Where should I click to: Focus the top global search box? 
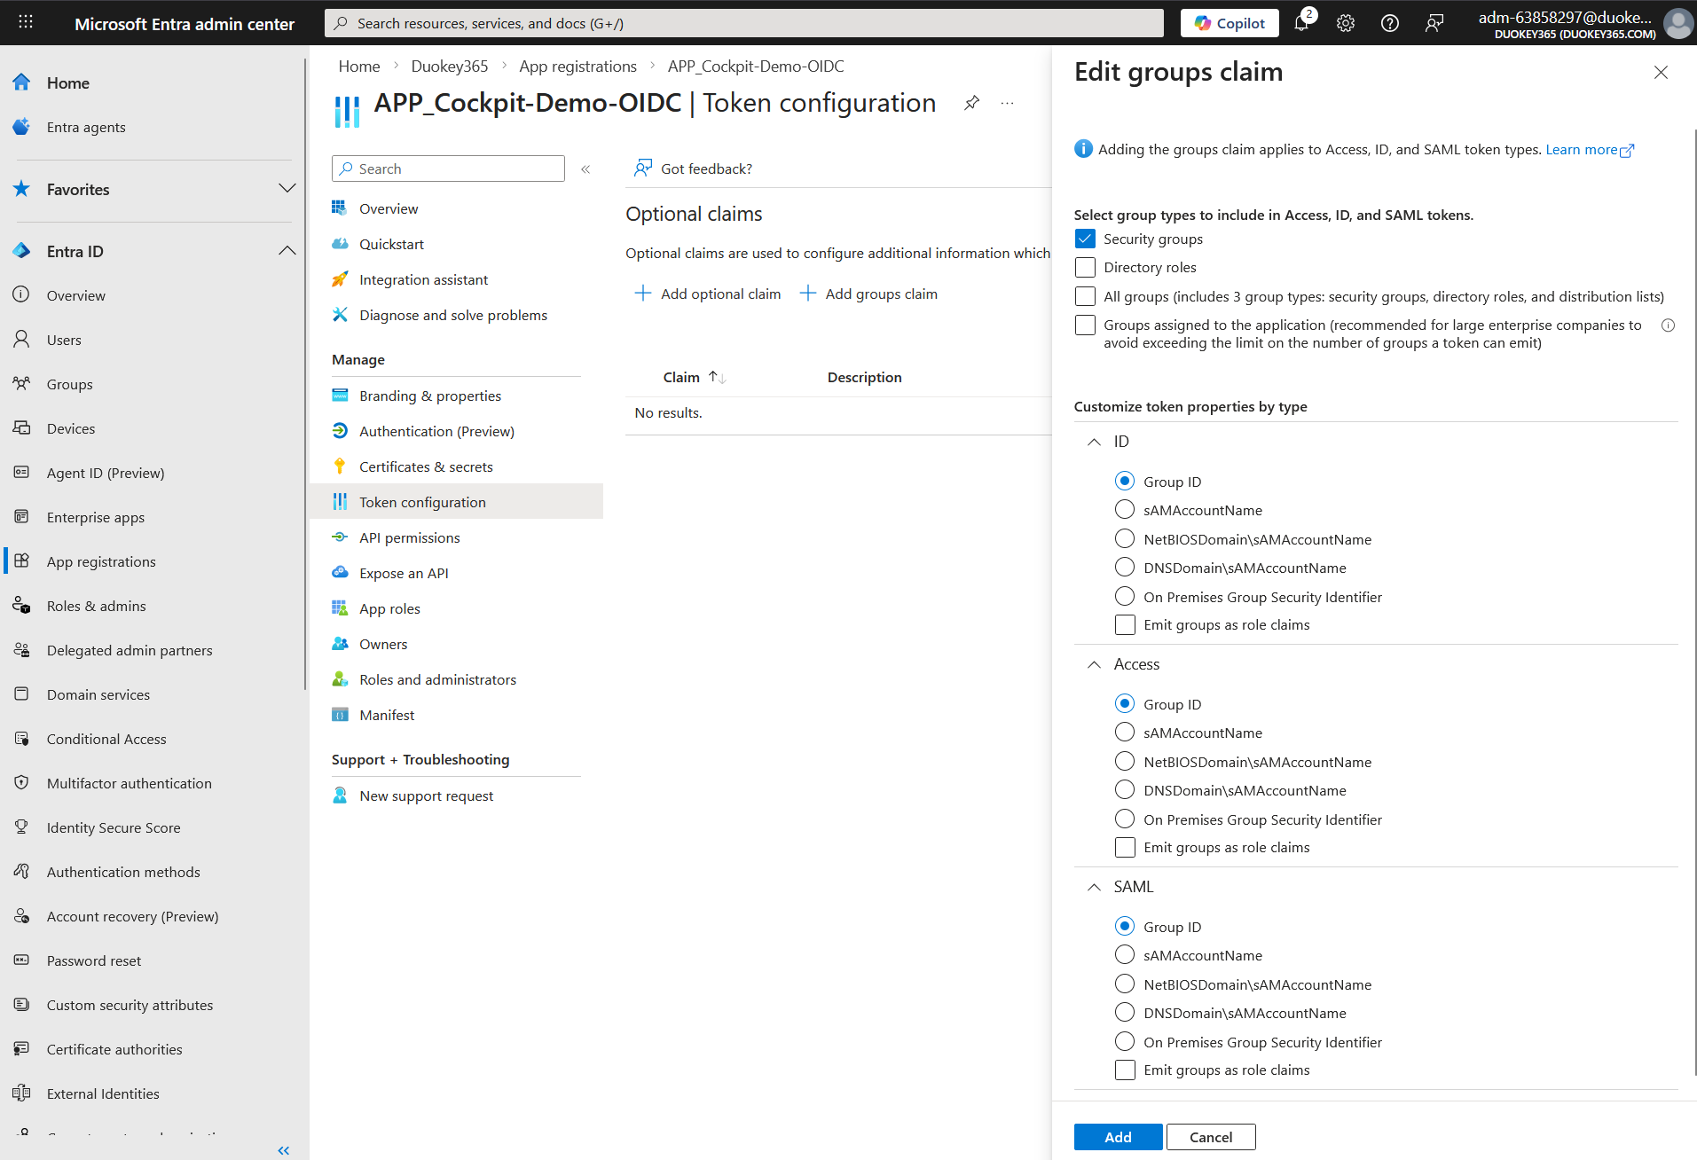(744, 23)
